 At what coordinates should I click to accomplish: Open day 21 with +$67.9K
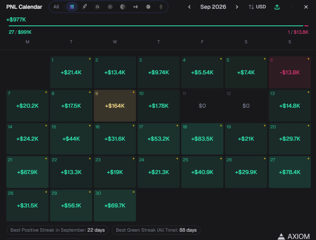point(27,172)
